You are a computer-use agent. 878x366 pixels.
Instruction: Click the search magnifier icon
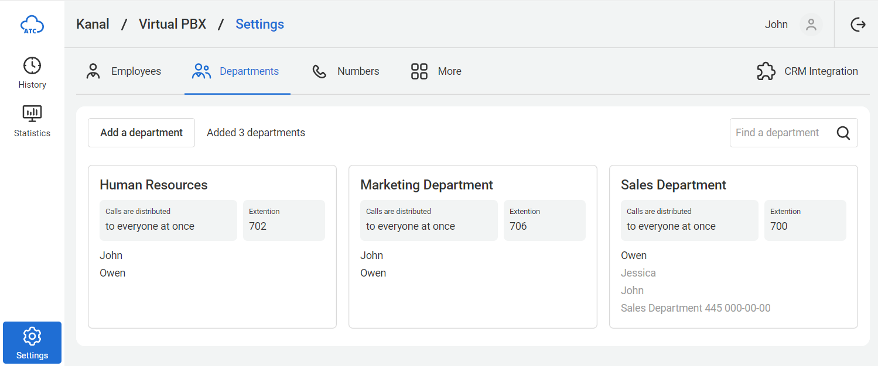pos(843,133)
